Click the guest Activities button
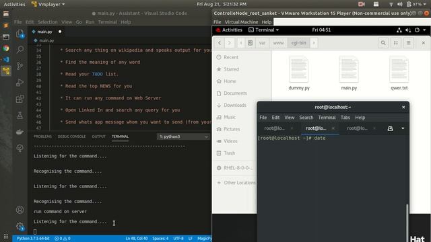Viewport: 431px width, 242px height. 229,30
